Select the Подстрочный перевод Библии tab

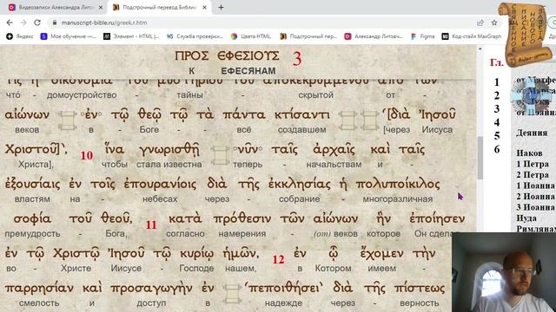(x=159, y=7)
